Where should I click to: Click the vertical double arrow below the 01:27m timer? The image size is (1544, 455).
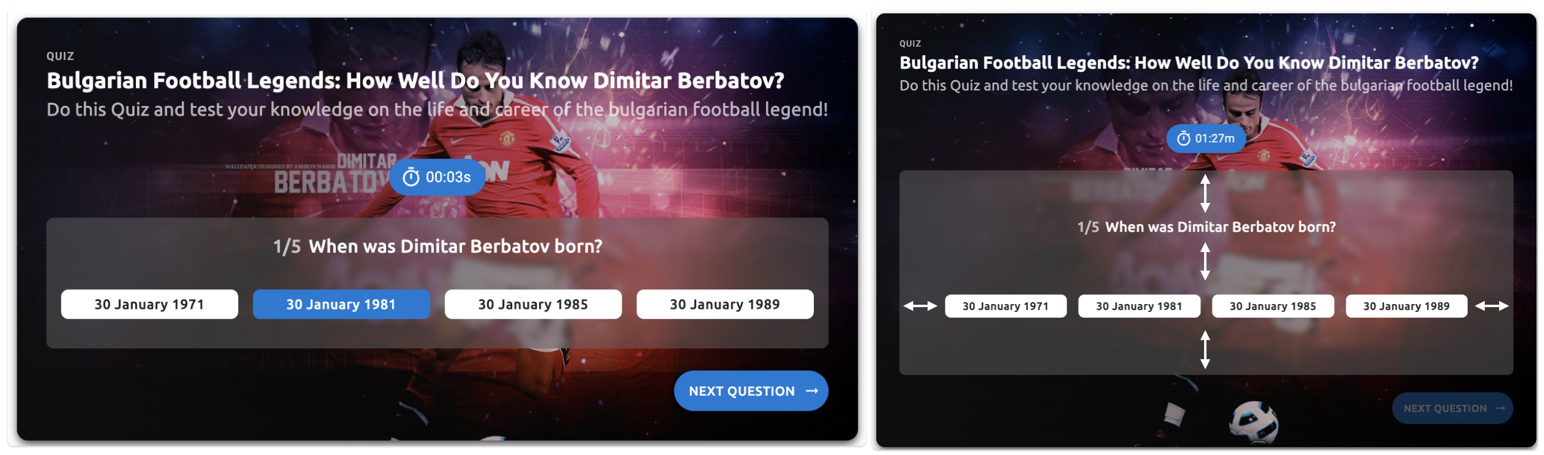[x=1205, y=193]
